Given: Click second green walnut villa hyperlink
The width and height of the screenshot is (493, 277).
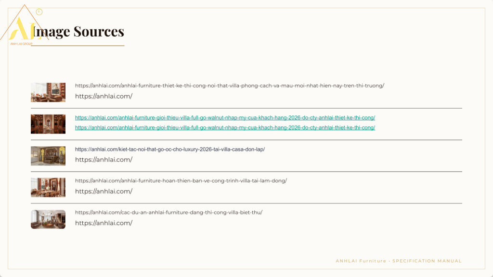Looking at the screenshot, I should pyautogui.click(x=225, y=127).
